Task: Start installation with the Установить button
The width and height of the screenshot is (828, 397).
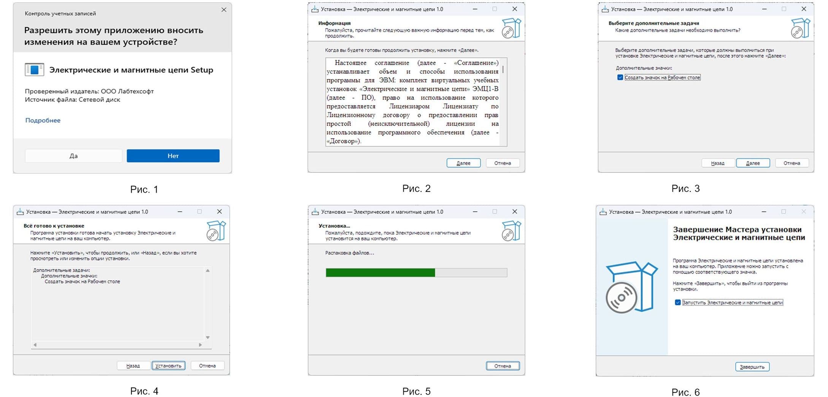Action: [x=168, y=365]
